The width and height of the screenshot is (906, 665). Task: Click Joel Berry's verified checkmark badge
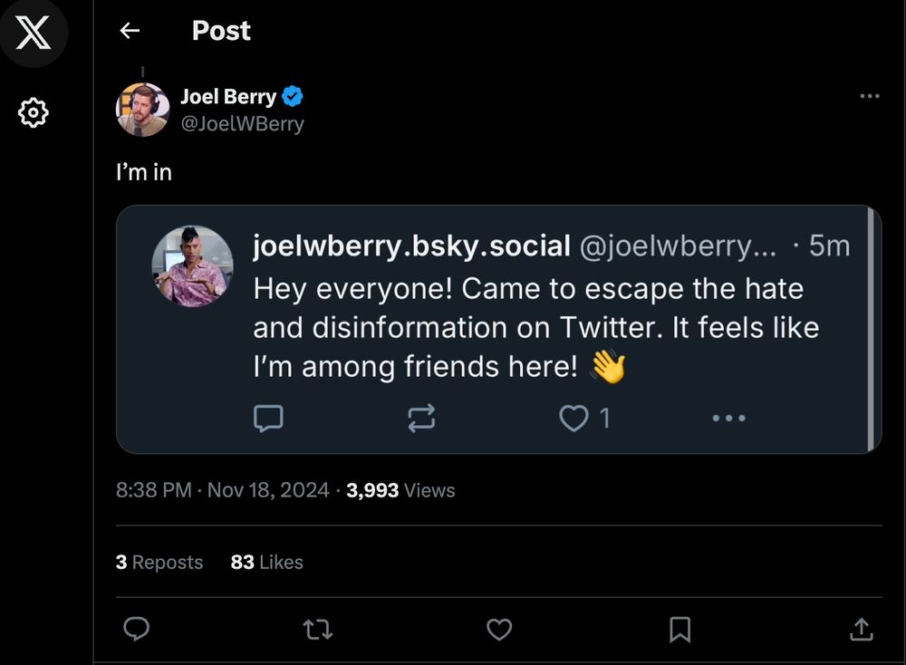[x=292, y=96]
